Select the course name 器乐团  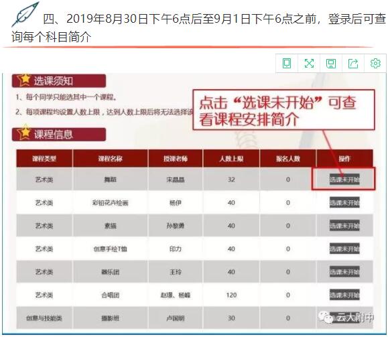111,272
